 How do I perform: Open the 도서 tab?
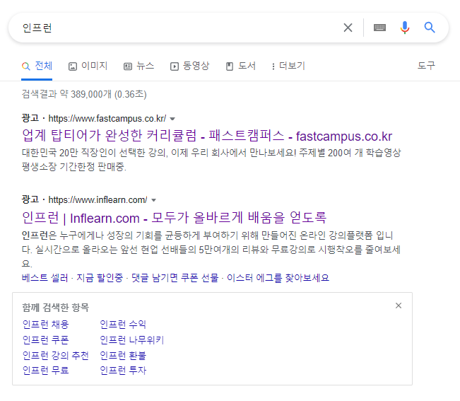(241, 66)
